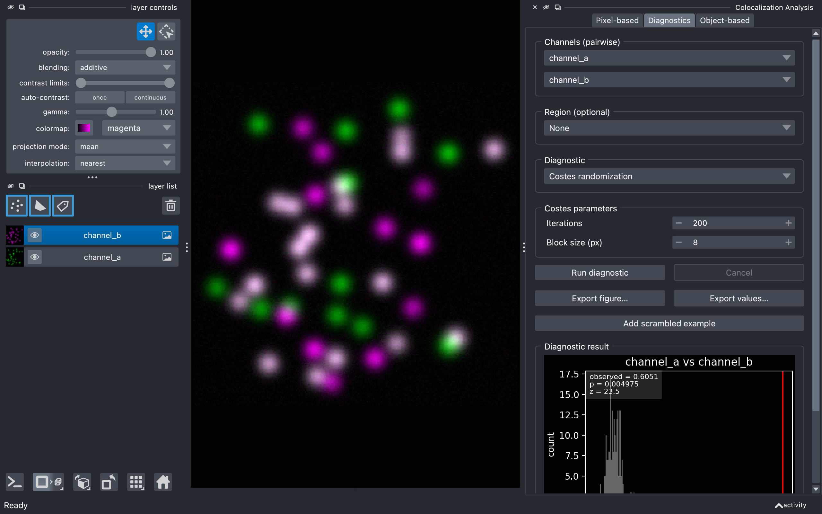Toggle visibility of channel_b layer
This screenshot has height=514, width=822.
point(35,235)
